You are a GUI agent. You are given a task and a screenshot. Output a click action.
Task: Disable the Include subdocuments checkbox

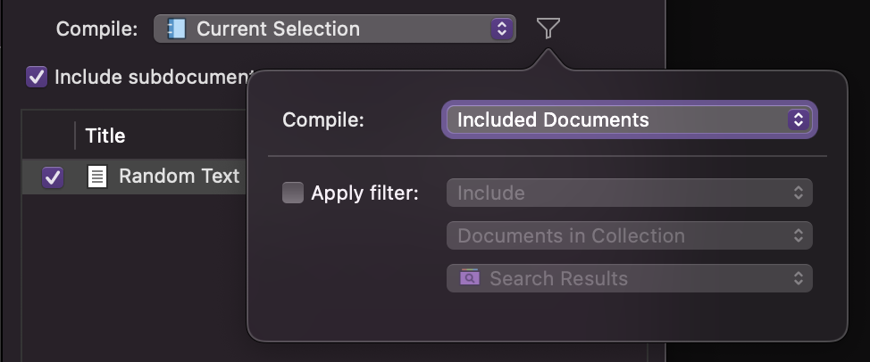tap(37, 77)
